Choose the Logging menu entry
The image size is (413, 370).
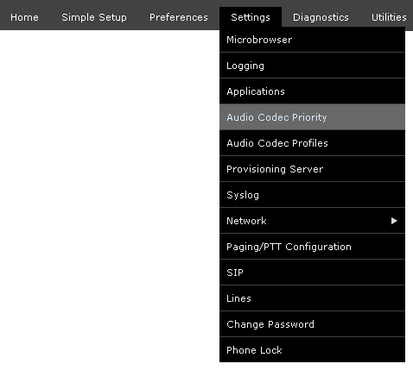(x=312, y=66)
